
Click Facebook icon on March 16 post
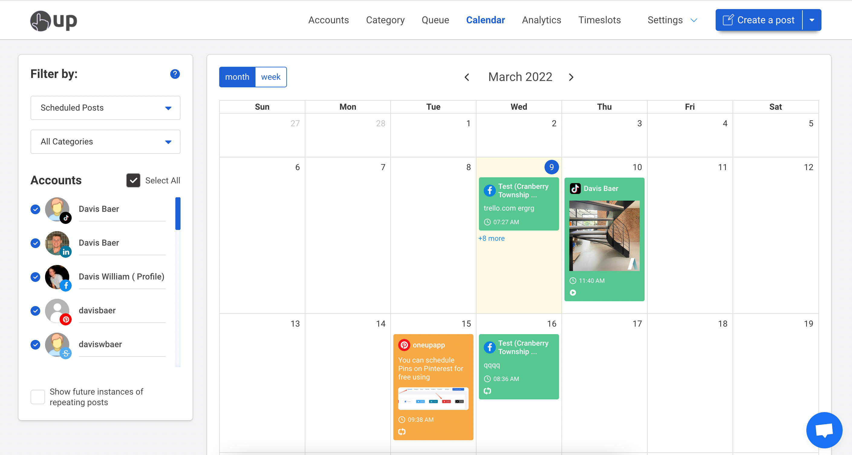[489, 347]
